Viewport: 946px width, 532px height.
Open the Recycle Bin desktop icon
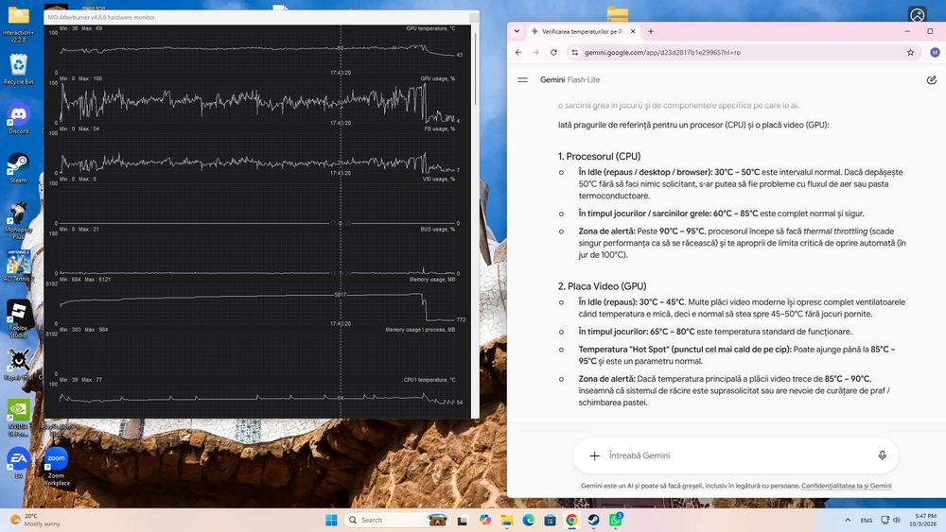(x=19, y=69)
